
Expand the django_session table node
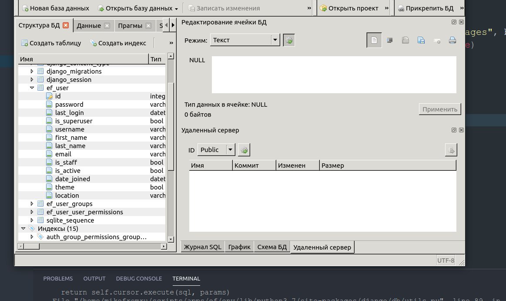(32, 79)
